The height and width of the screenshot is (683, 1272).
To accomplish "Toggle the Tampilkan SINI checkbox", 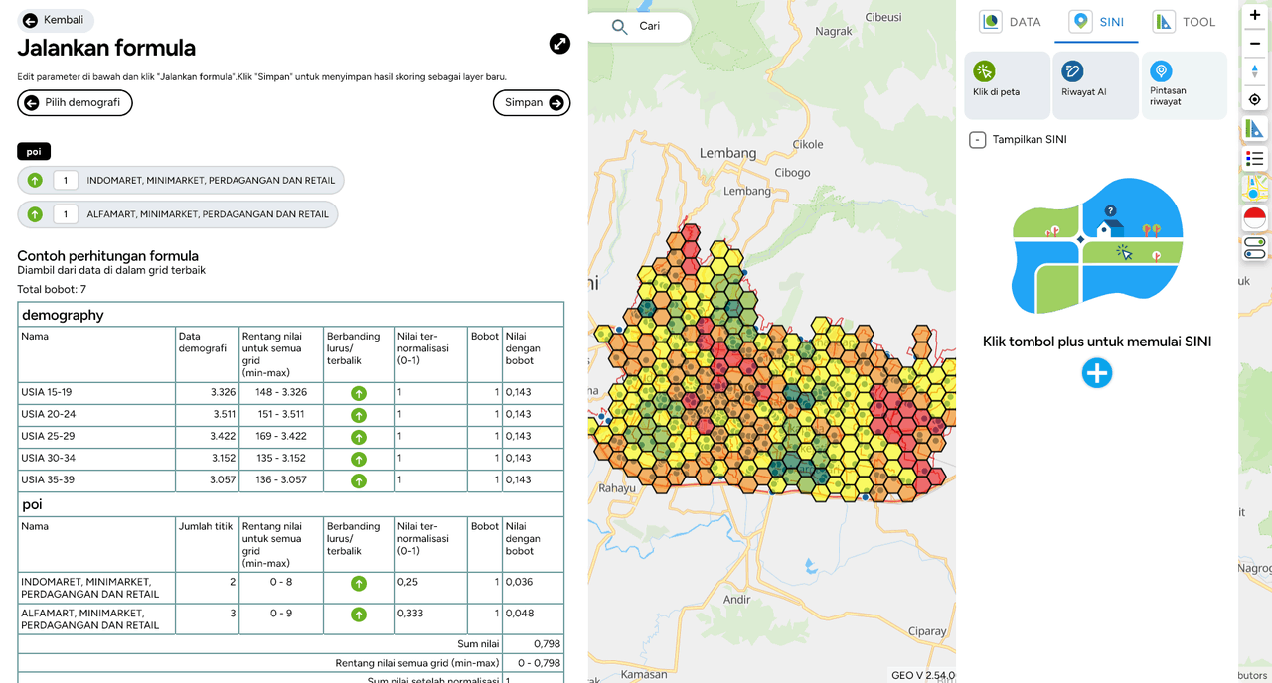I will (978, 140).
